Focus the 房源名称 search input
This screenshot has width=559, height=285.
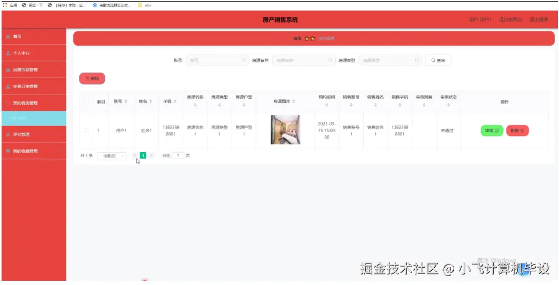point(304,60)
